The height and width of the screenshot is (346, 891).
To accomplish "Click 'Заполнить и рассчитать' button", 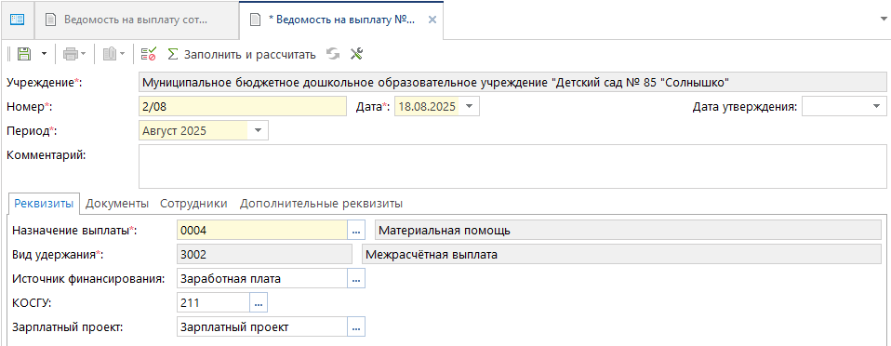I will click(242, 55).
